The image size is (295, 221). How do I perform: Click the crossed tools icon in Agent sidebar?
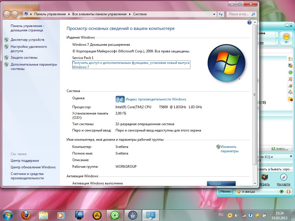[x=290, y=79]
